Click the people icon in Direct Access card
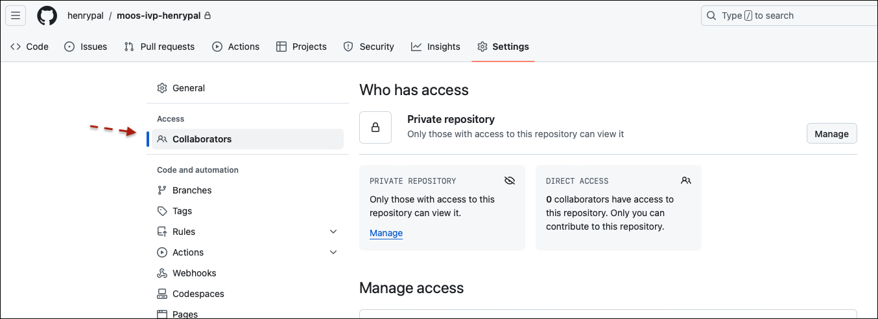The width and height of the screenshot is (878, 319). 686,181
